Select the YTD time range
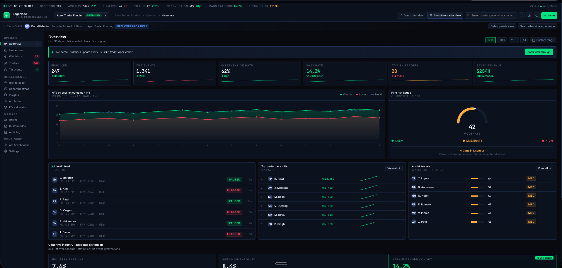Screen dimensions: 562x268 pos(514,40)
